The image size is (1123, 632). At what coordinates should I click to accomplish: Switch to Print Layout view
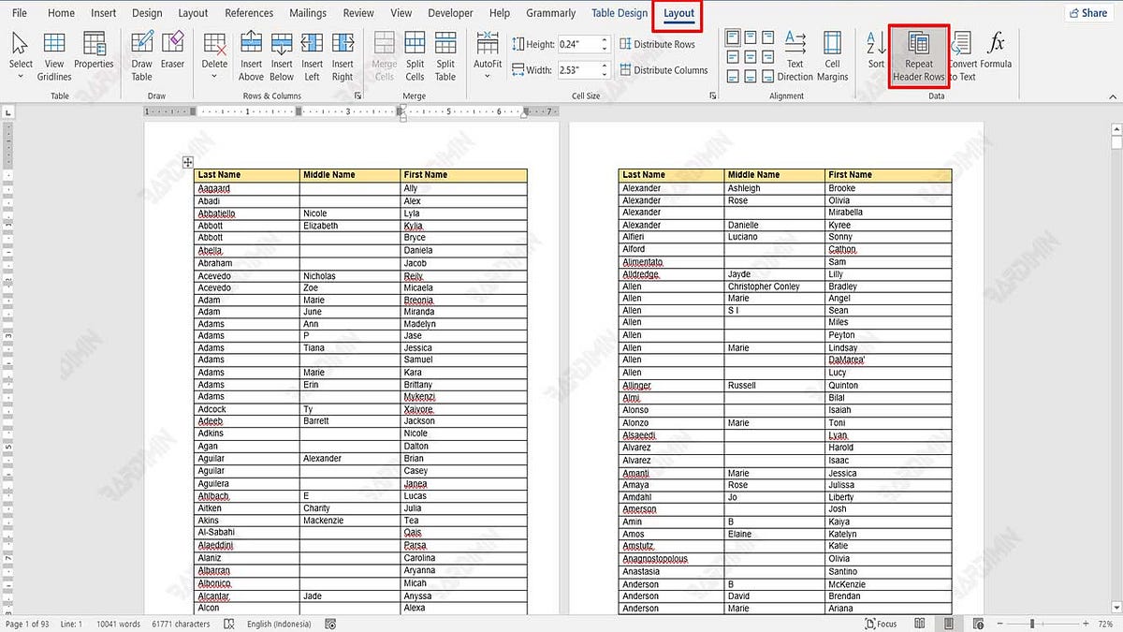click(x=949, y=624)
